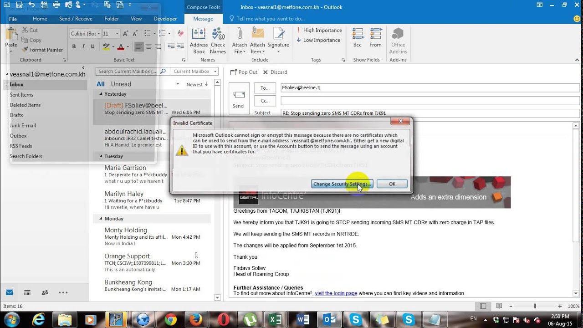Click the To... button
The image size is (583, 328).
(265, 88)
